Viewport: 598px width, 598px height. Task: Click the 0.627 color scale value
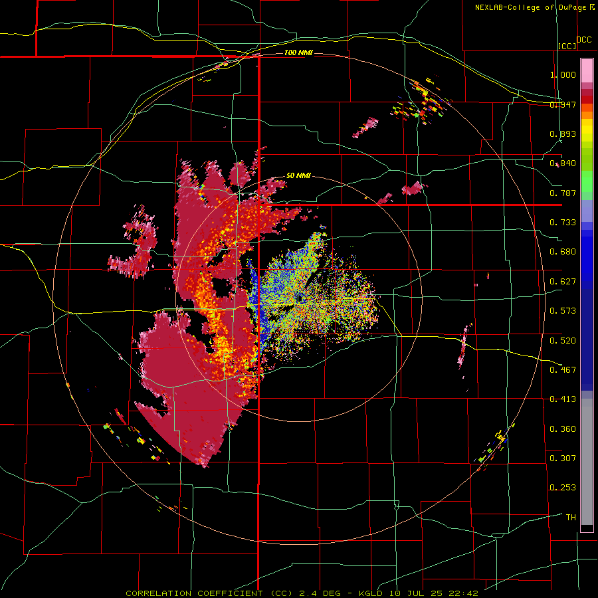coord(563,282)
